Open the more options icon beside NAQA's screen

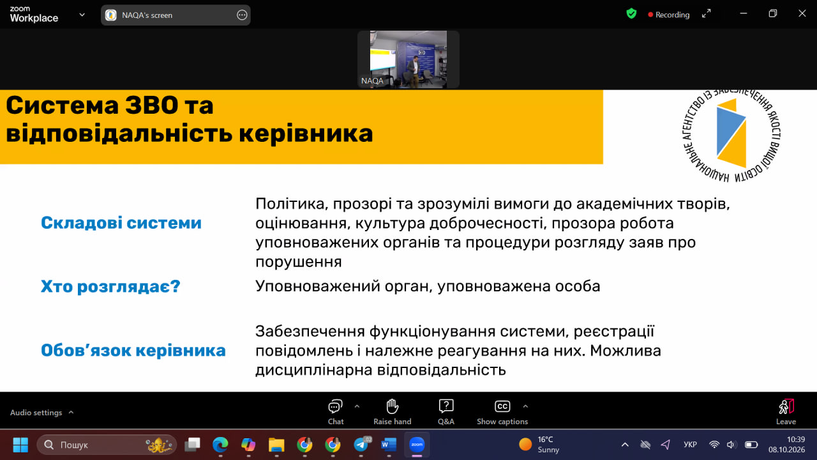[x=242, y=15]
